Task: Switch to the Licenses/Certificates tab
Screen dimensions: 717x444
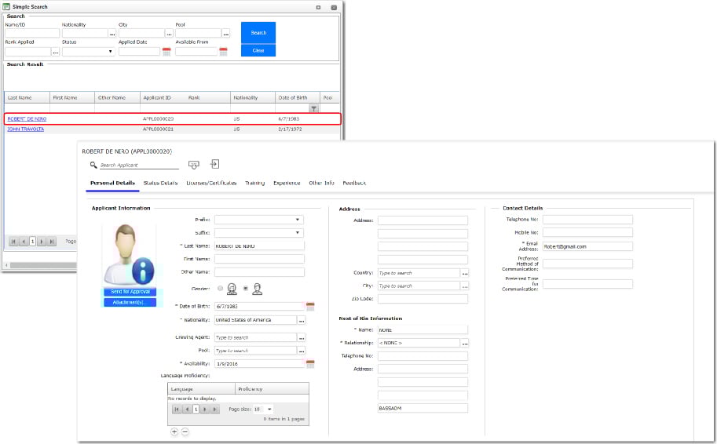Action: click(211, 183)
